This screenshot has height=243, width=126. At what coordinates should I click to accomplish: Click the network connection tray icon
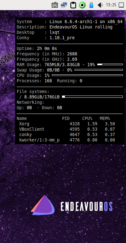pos(64,5)
